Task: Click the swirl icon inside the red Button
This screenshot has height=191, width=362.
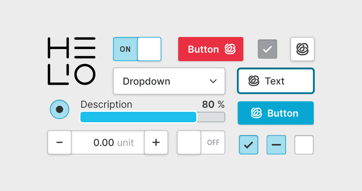Action: tap(230, 49)
